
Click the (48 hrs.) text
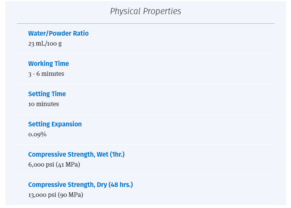(121, 185)
